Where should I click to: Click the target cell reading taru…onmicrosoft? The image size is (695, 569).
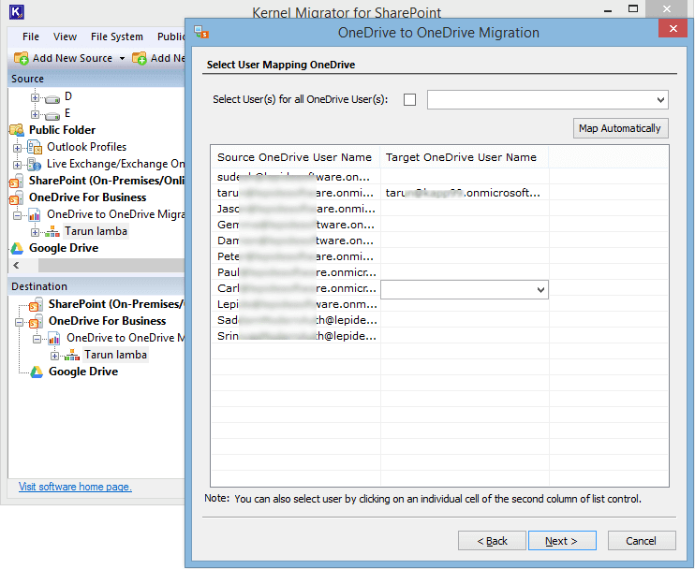coord(464,193)
